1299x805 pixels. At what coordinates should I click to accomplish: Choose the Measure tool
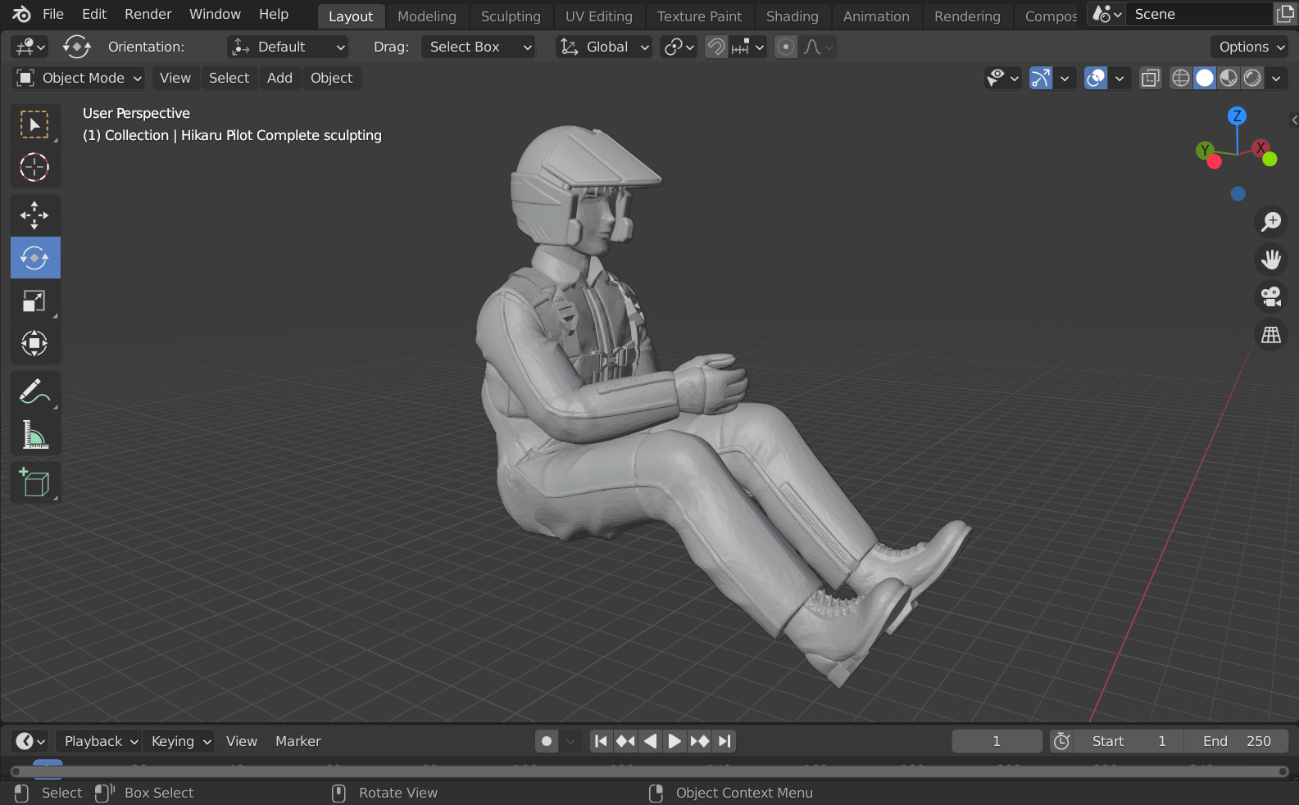click(x=34, y=434)
